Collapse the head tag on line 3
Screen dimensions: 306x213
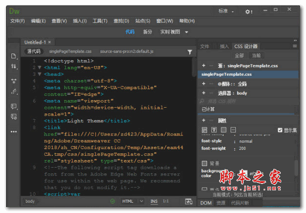click(39, 74)
